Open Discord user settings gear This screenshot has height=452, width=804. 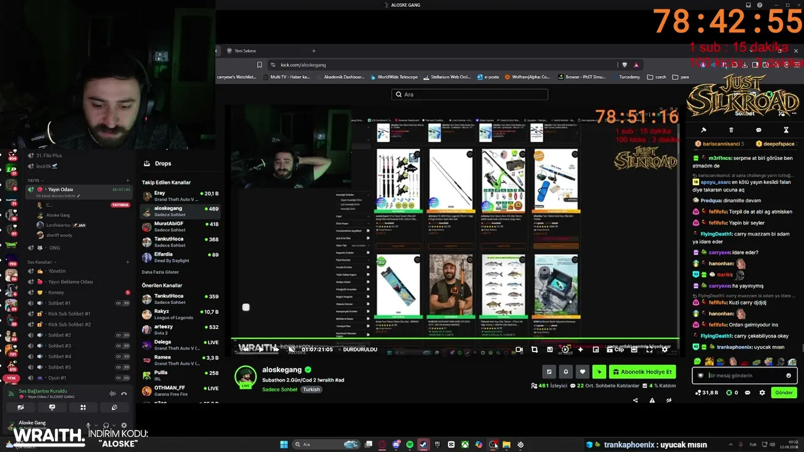pyautogui.click(x=124, y=426)
